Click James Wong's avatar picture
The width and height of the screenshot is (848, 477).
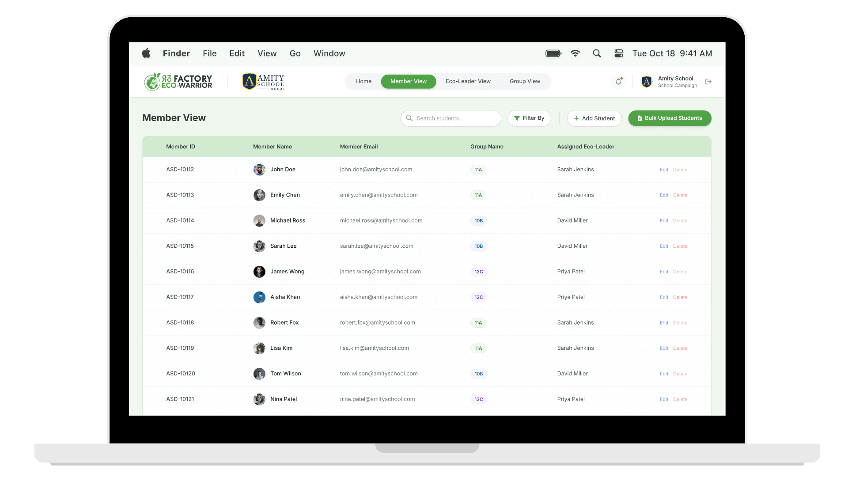coord(259,272)
